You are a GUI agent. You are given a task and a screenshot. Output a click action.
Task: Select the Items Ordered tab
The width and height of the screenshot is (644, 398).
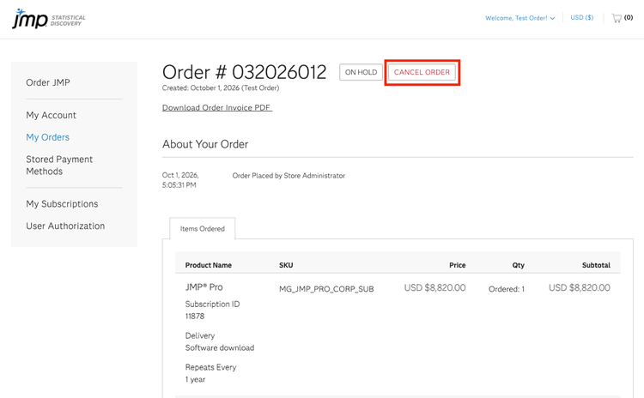(x=203, y=228)
